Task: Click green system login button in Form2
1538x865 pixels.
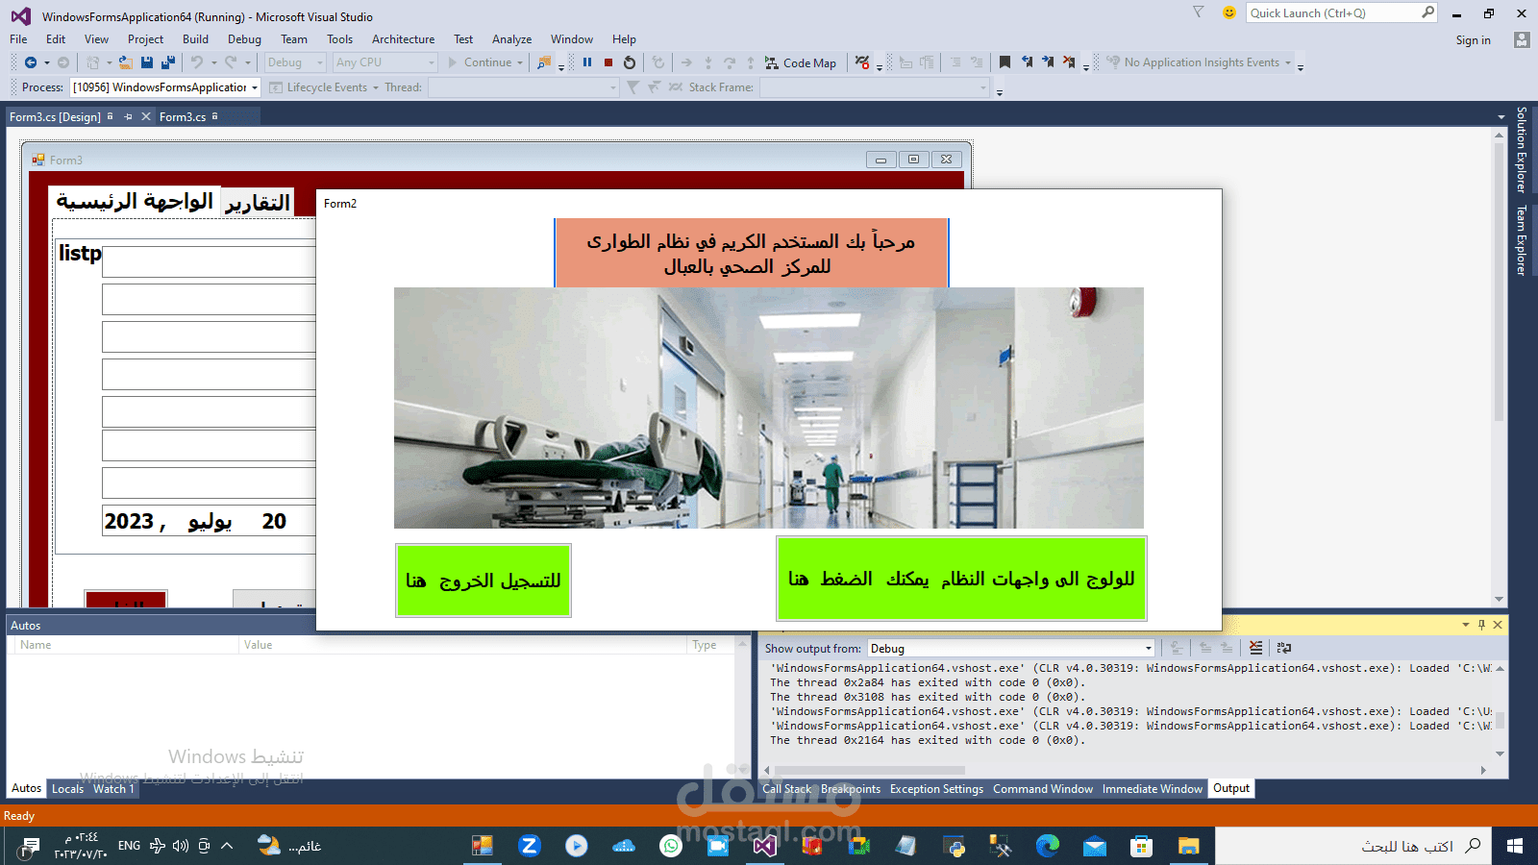Action: [961, 579]
